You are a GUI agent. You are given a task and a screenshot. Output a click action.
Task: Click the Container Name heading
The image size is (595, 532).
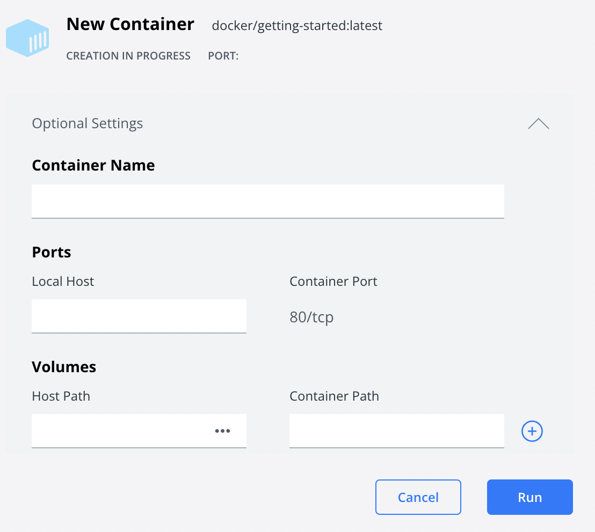tap(93, 165)
